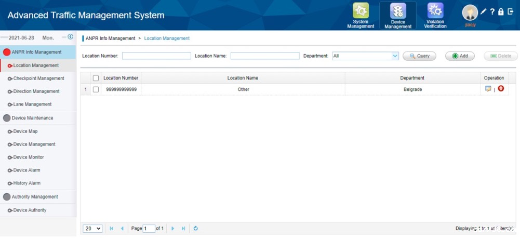Open the Department dropdown

tap(395, 56)
